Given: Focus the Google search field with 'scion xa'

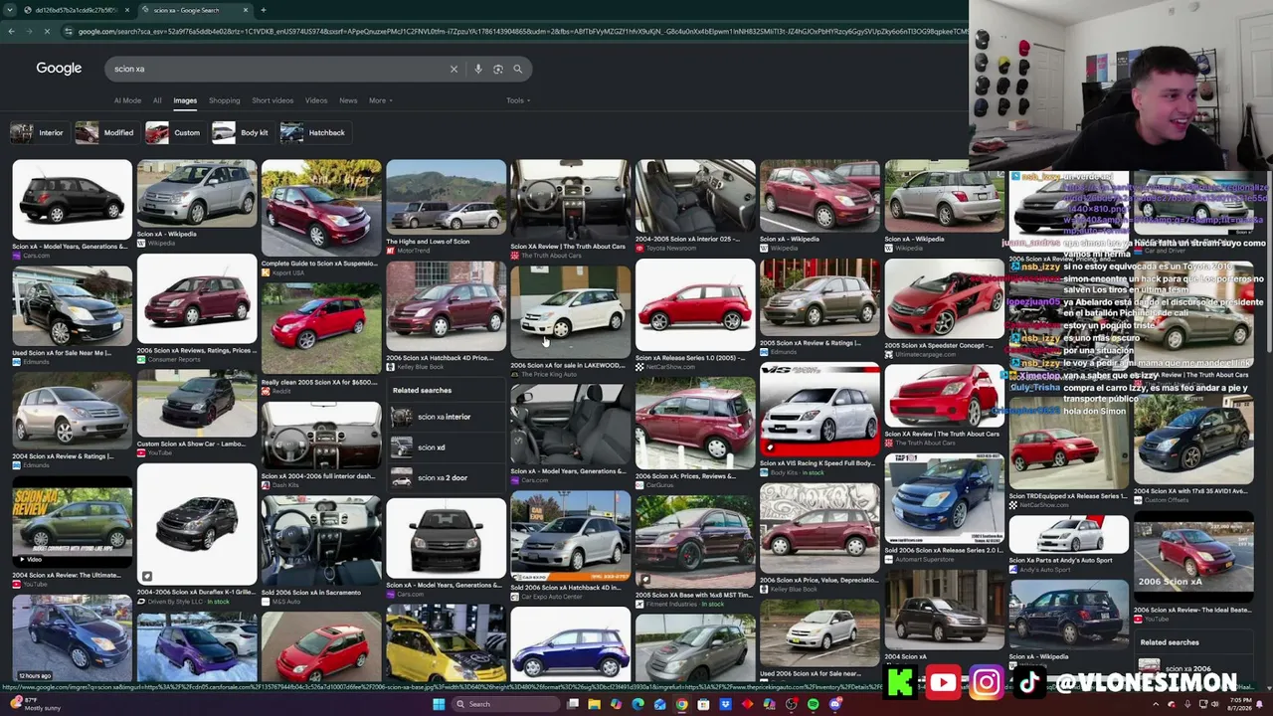Looking at the screenshot, I should (278, 69).
